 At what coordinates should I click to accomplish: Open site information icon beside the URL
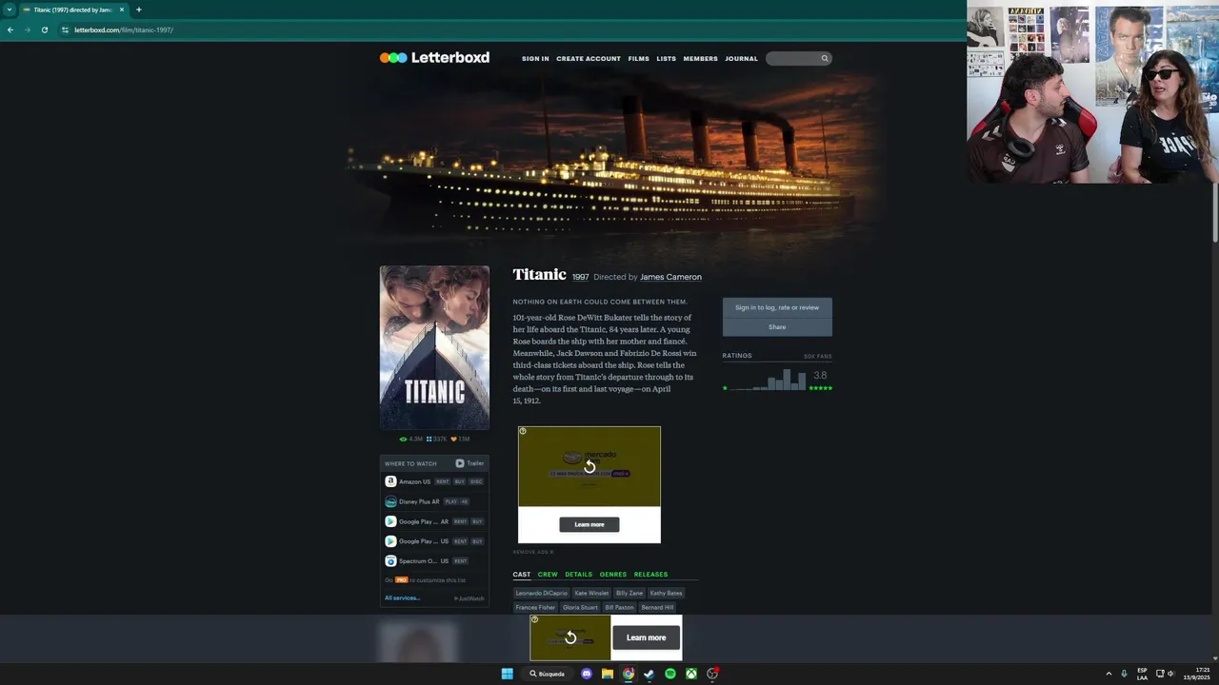(65, 29)
